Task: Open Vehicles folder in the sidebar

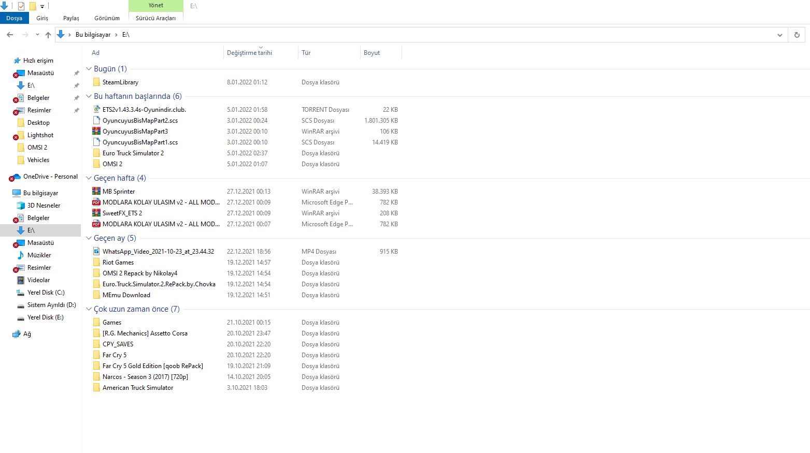Action: click(x=38, y=160)
